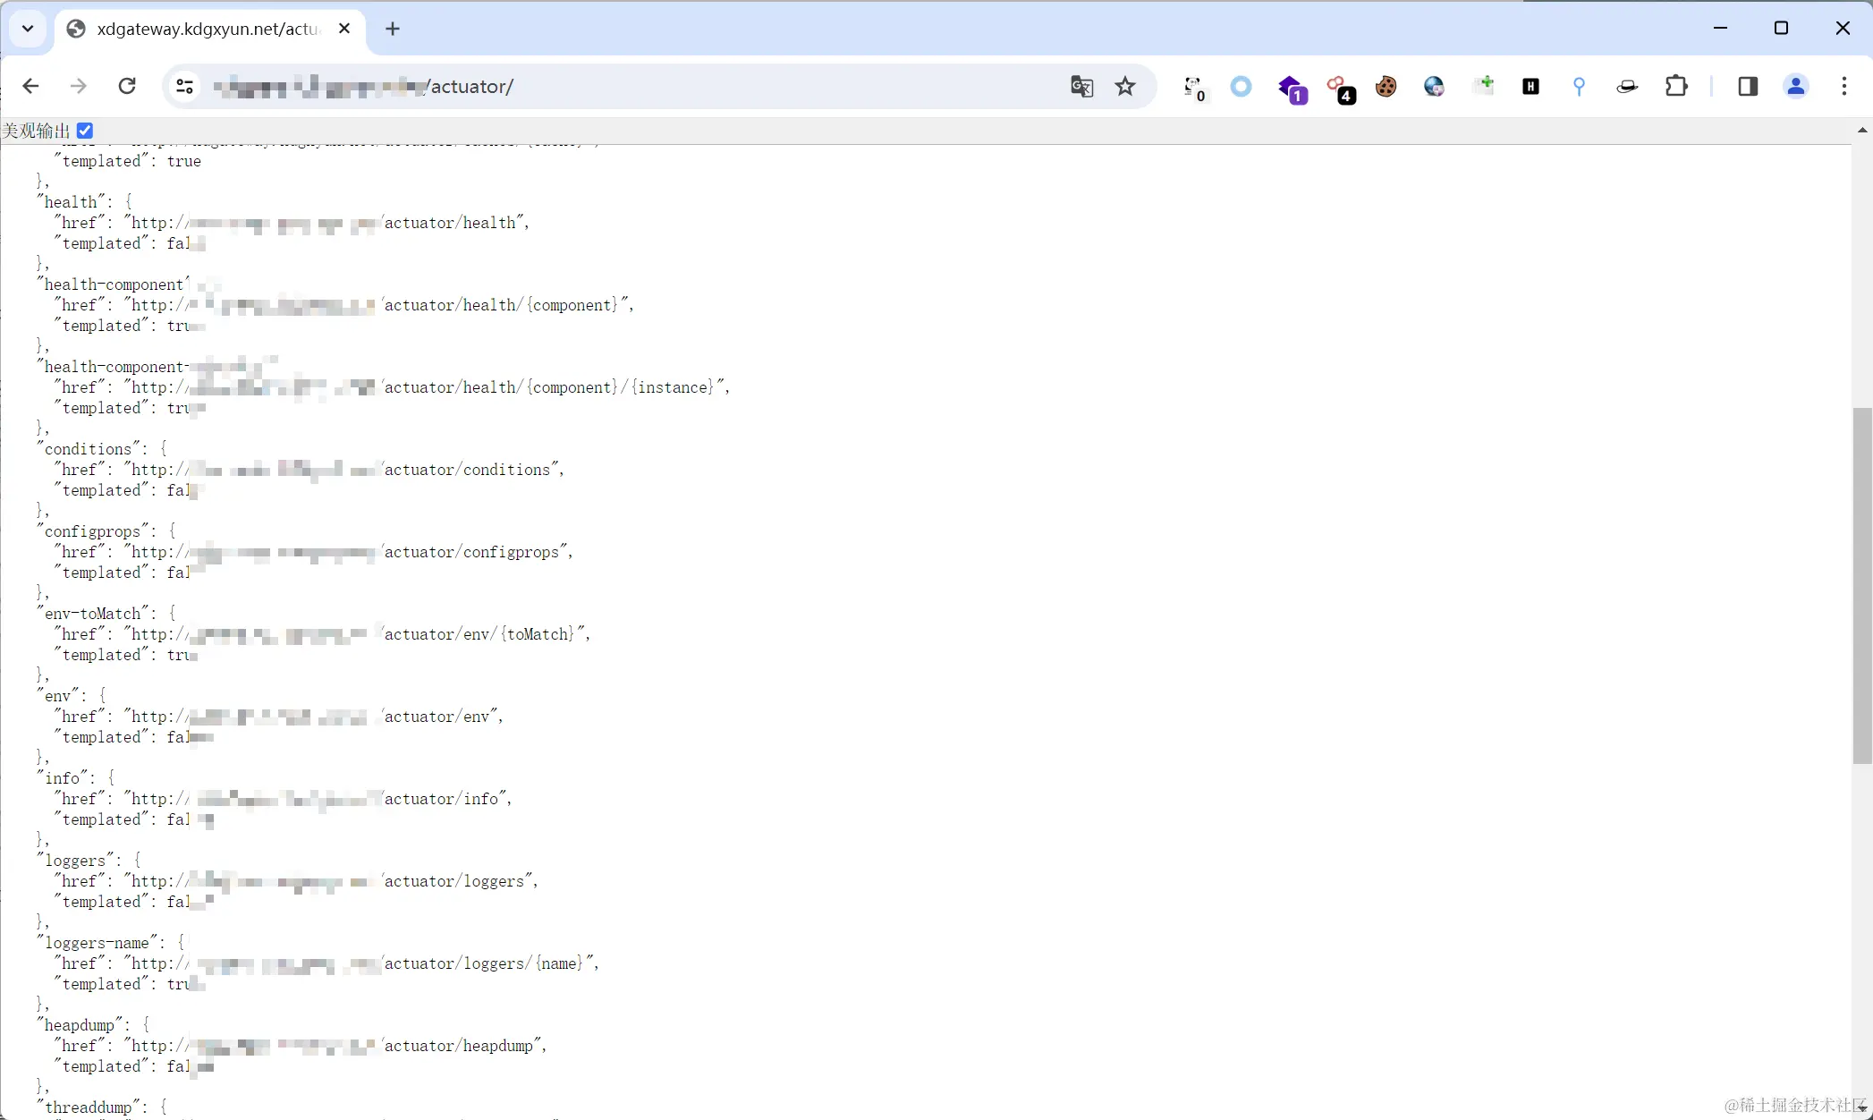Click the translate page icon
The image size is (1873, 1120).
pyautogui.click(x=1081, y=87)
